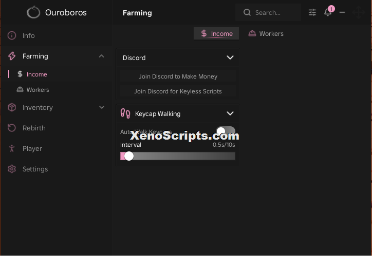372x271 pixels.
Task: Switch to the Workers top tab
Action: [266, 34]
